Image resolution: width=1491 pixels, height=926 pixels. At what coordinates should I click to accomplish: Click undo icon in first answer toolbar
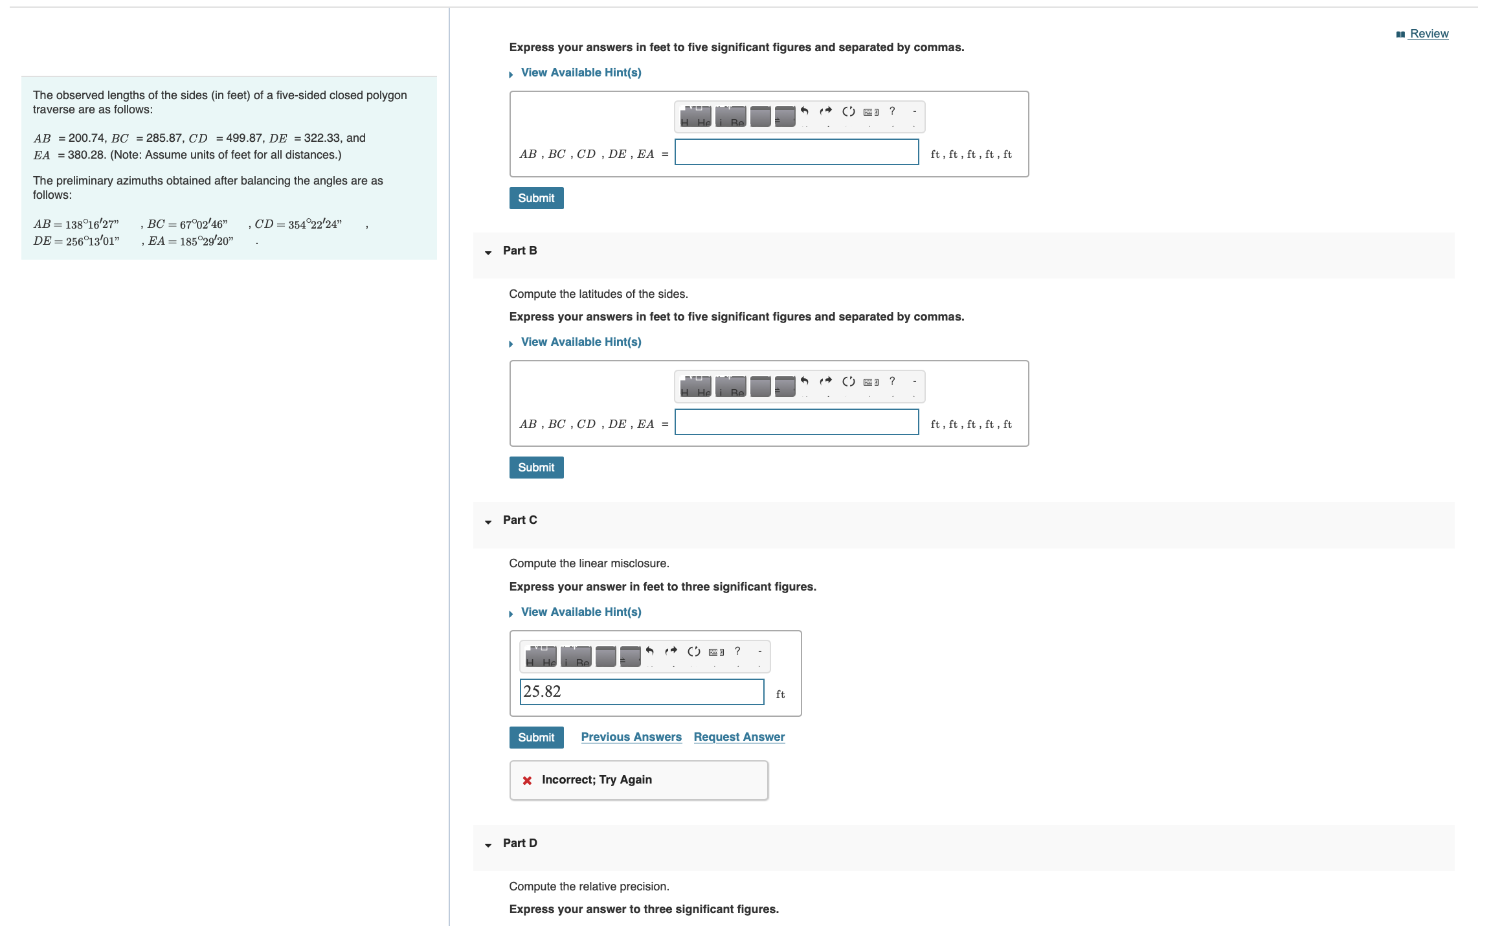pos(805,111)
